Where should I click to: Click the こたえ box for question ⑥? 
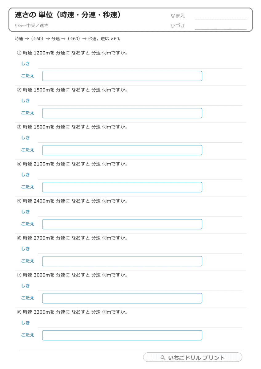(122, 261)
